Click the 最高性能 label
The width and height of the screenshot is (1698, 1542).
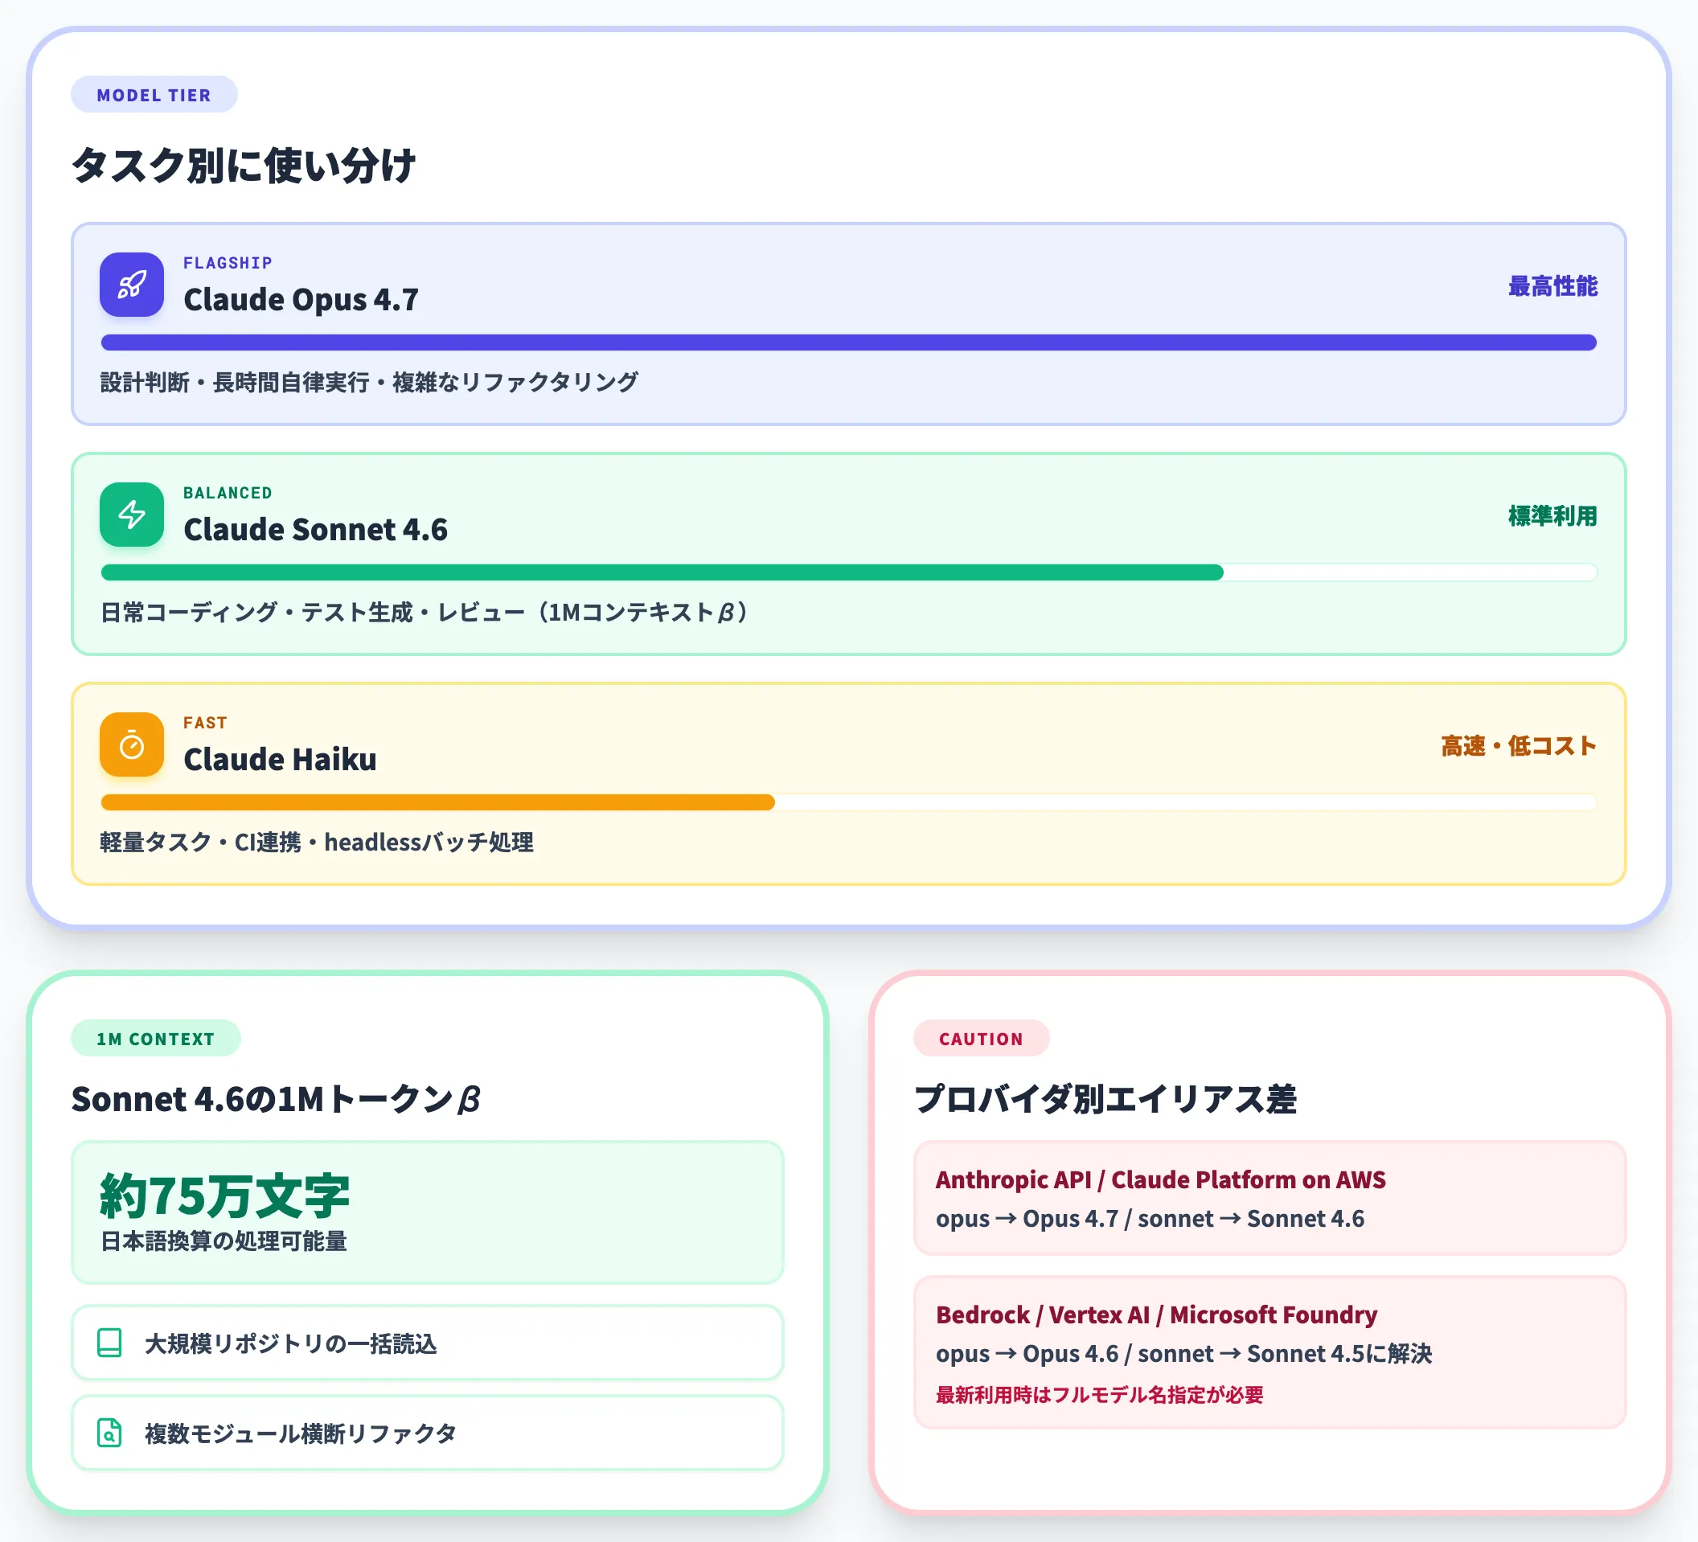(x=1552, y=286)
